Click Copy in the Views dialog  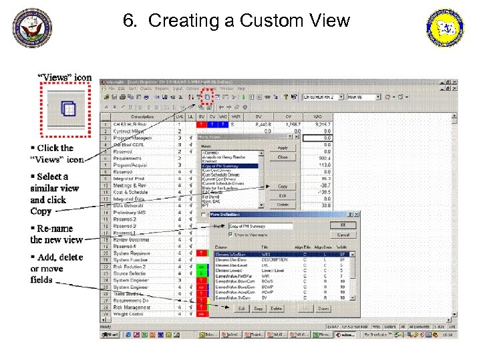pos(283,187)
